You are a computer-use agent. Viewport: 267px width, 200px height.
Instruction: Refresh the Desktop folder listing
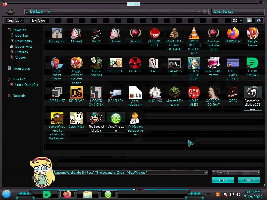pyautogui.click(x=205, y=11)
